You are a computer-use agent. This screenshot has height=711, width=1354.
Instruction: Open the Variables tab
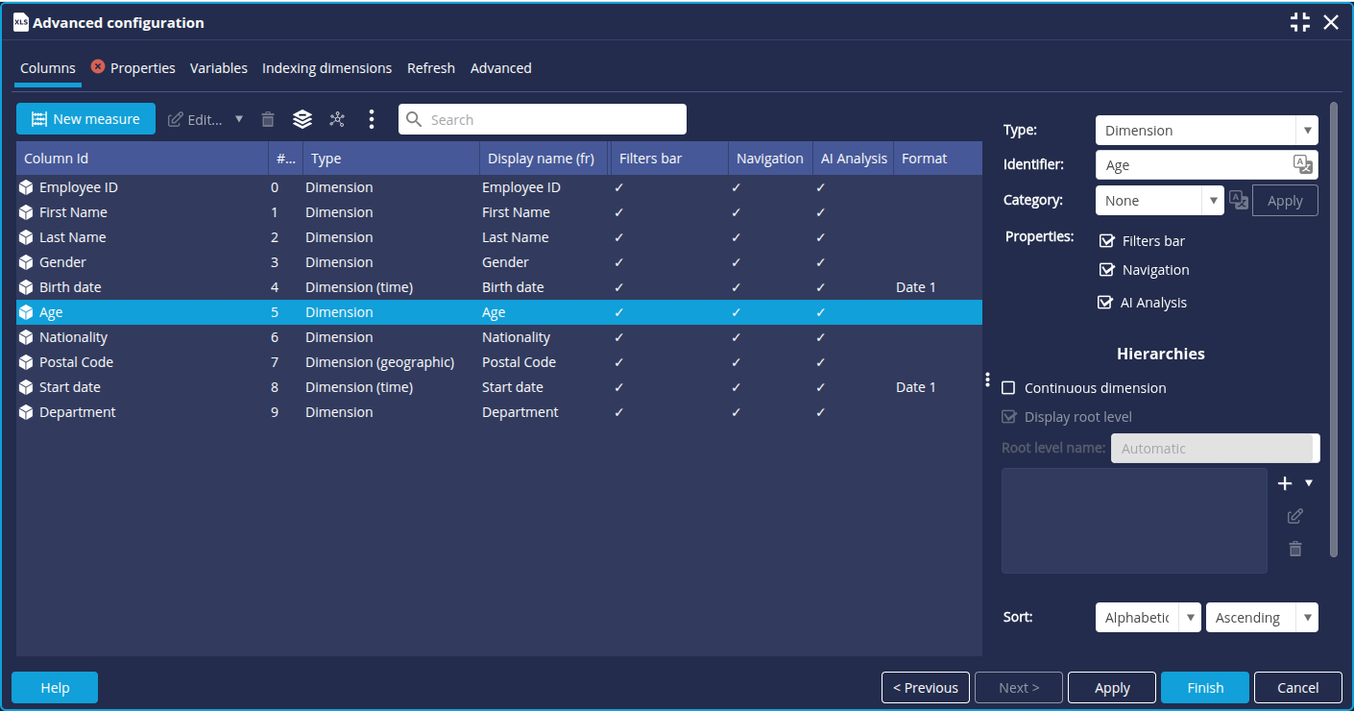(218, 68)
